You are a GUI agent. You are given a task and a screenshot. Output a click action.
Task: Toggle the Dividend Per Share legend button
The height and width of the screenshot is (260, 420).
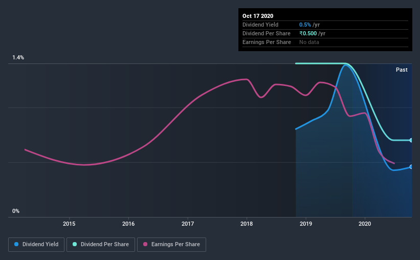(101, 245)
